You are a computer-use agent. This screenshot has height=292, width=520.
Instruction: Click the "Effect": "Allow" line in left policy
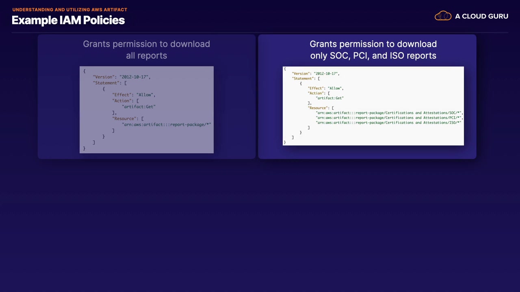(x=134, y=95)
